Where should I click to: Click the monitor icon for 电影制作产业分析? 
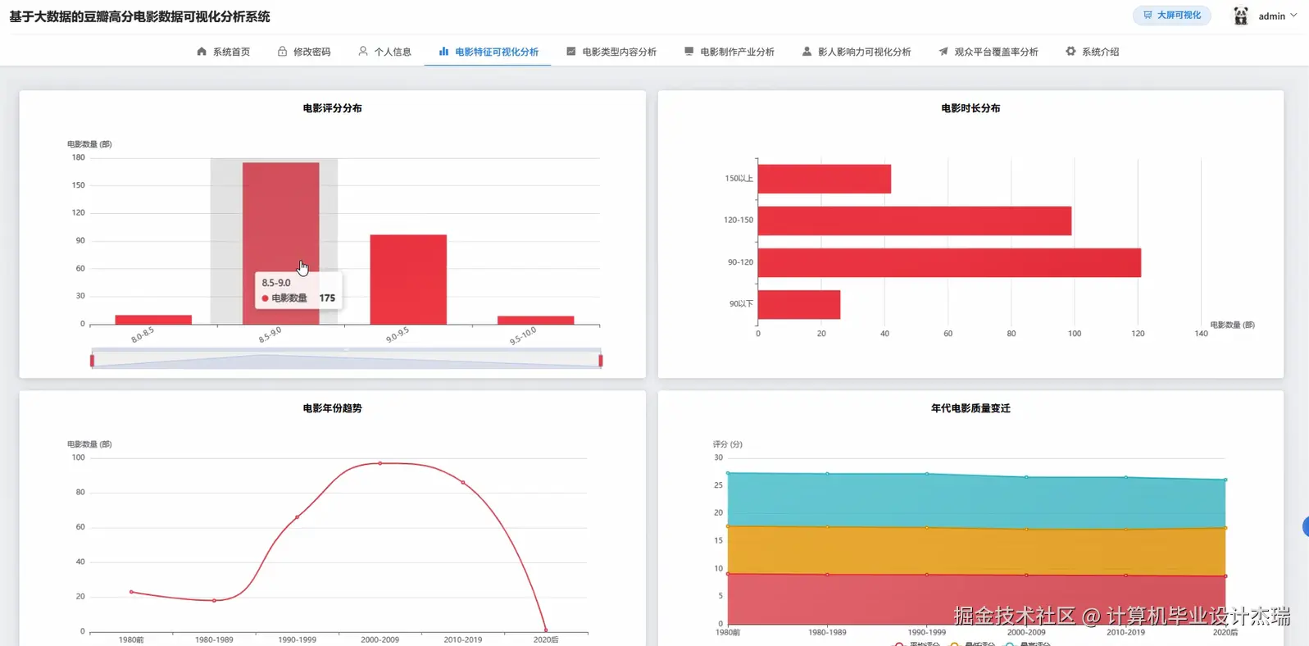(x=689, y=52)
